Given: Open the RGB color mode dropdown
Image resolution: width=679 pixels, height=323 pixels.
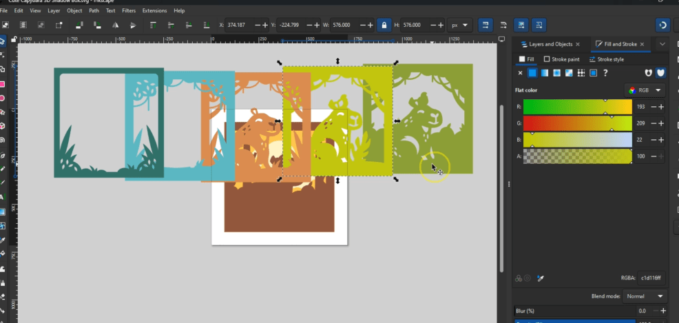Looking at the screenshot, I should point(645,90).
